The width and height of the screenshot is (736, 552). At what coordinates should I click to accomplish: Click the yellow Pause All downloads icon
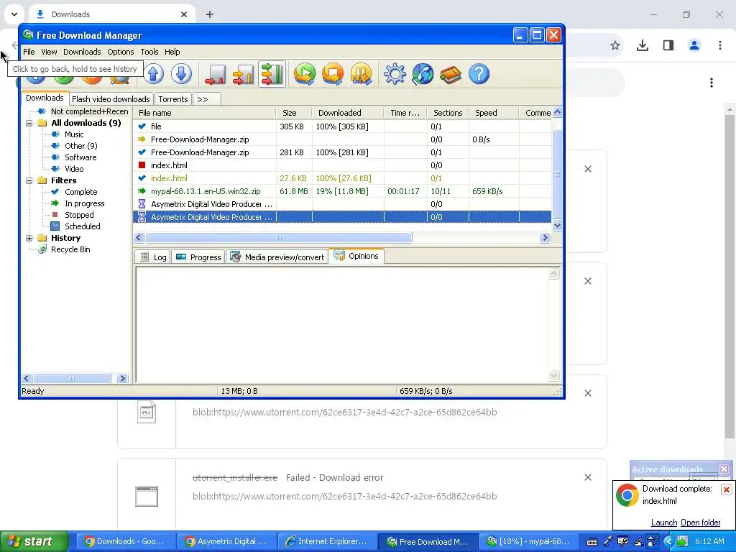coord(361,74)
